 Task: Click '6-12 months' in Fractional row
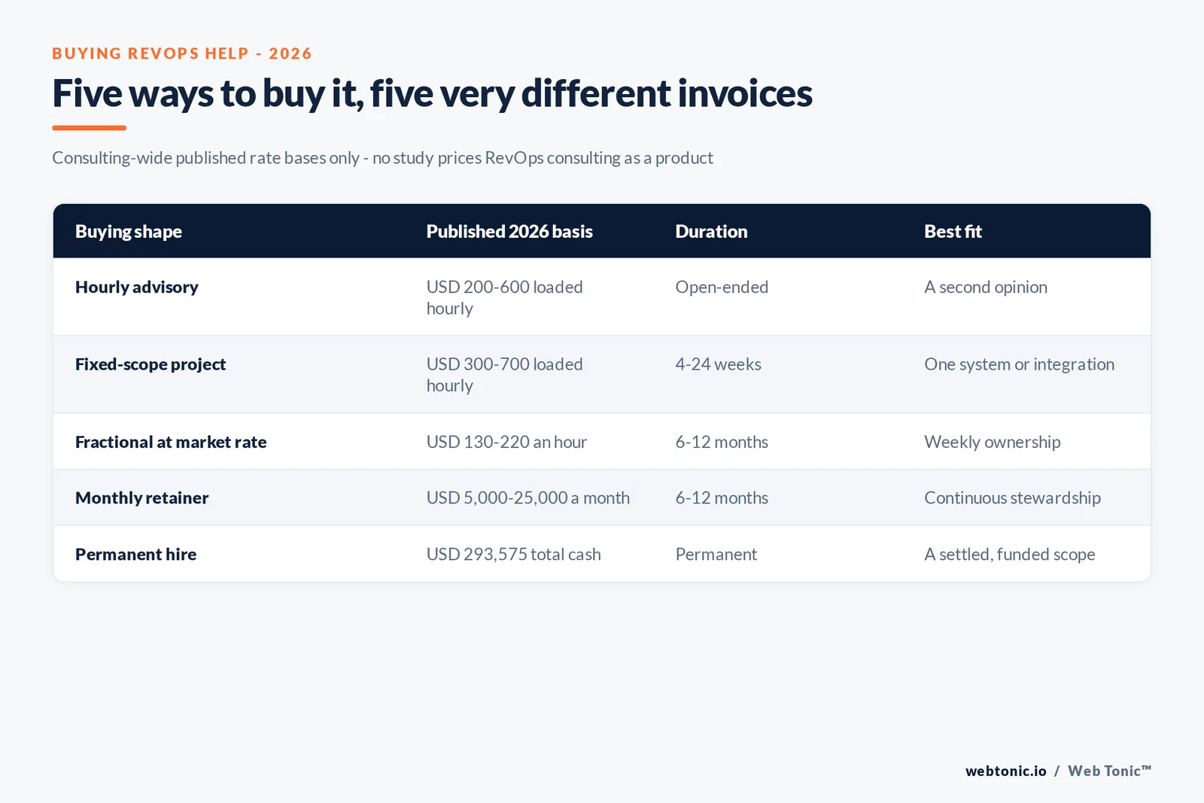(722, 442)
